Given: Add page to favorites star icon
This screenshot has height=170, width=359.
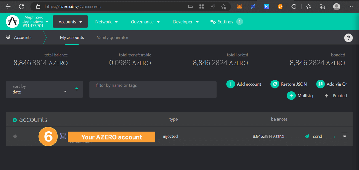Looking at the screenshot, I should [x=224, y=6].
